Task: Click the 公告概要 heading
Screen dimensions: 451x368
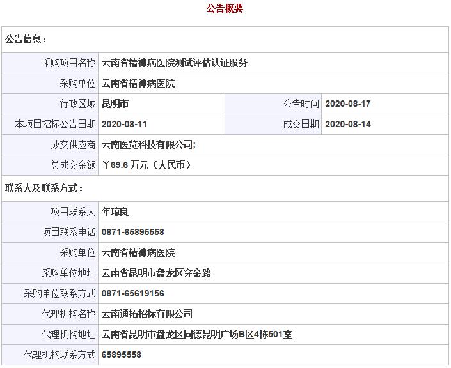Action: pyautogui.click(x=225, y=8)
